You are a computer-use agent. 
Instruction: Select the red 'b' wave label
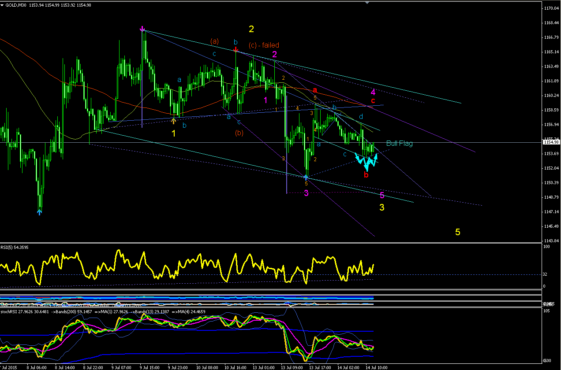[366, 175]
